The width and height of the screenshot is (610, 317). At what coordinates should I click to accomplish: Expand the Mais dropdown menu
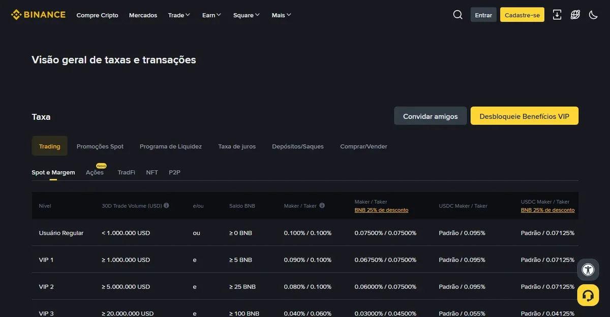pos(282,15)
